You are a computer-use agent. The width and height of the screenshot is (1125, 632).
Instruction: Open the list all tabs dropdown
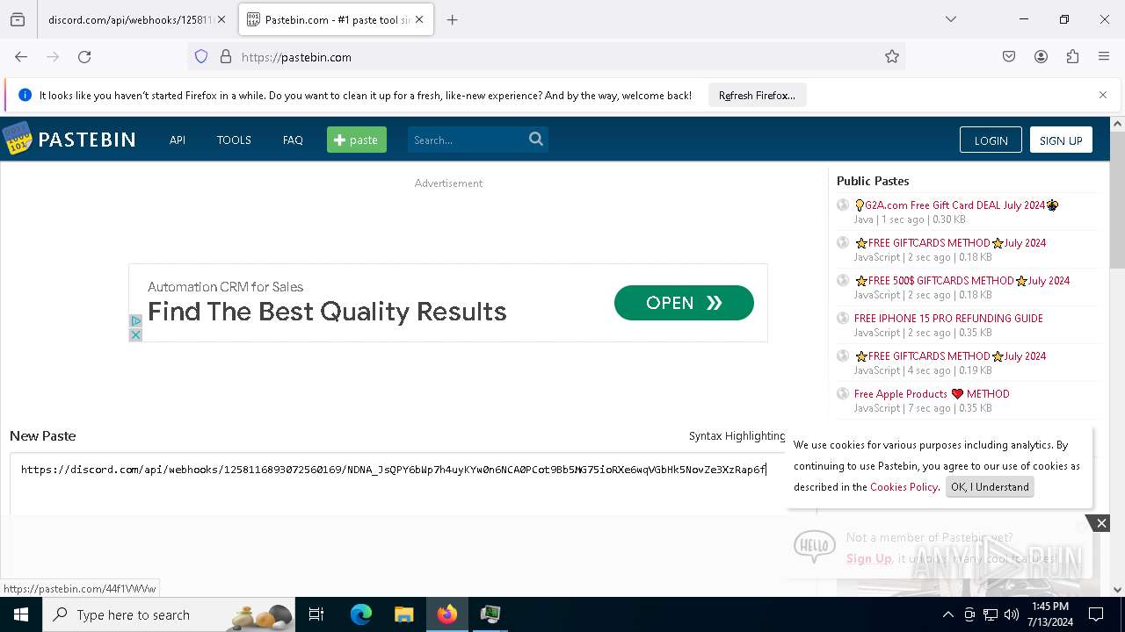point(951,19)
